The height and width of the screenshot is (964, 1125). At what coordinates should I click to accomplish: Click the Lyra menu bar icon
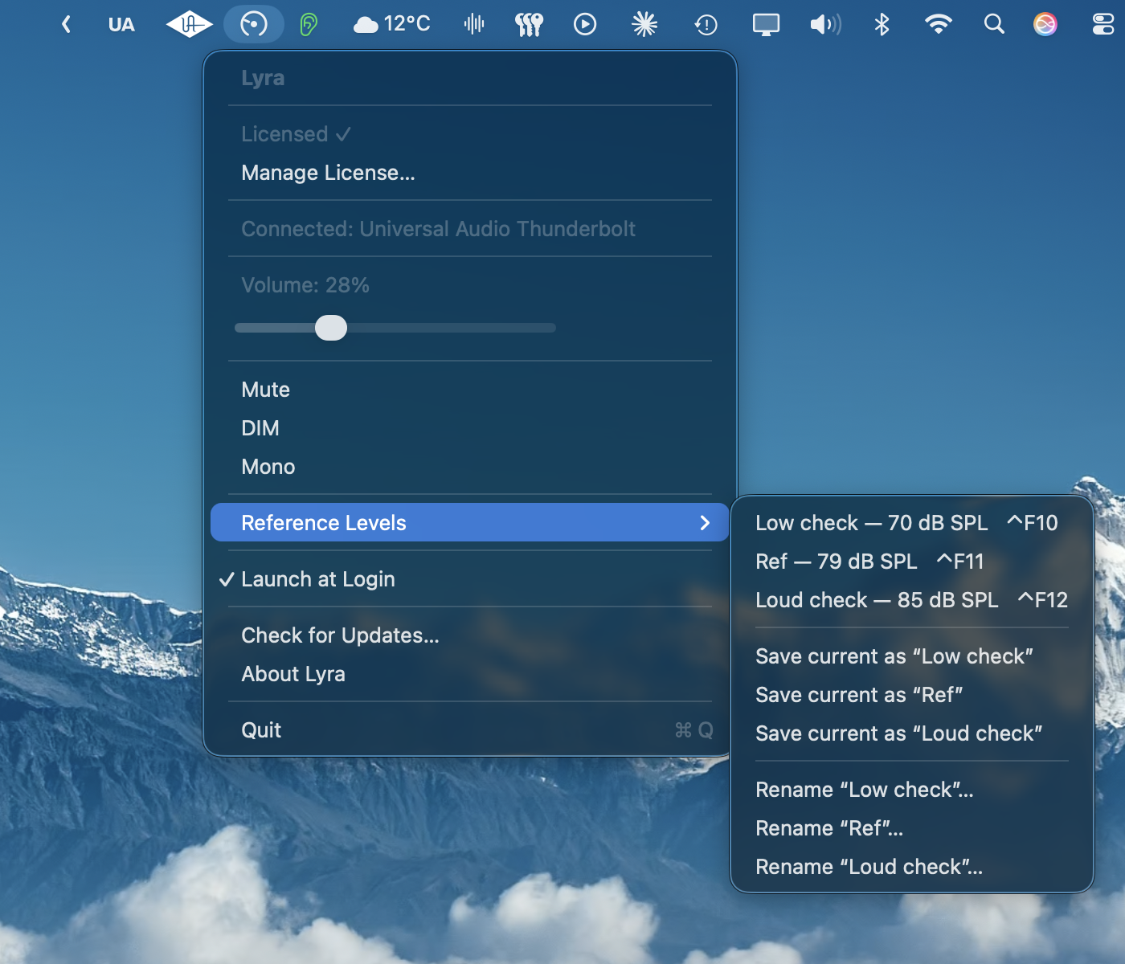tap(254, 25)
